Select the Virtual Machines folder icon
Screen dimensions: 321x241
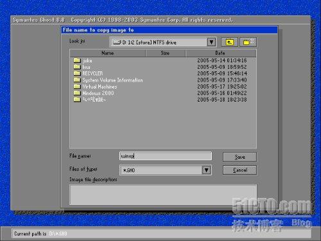77,87
